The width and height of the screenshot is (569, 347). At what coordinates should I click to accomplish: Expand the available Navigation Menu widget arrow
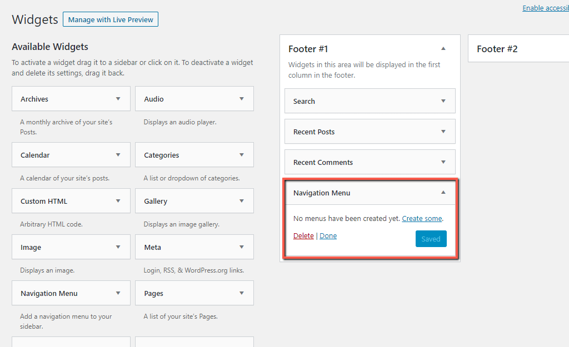pos(118,293)
